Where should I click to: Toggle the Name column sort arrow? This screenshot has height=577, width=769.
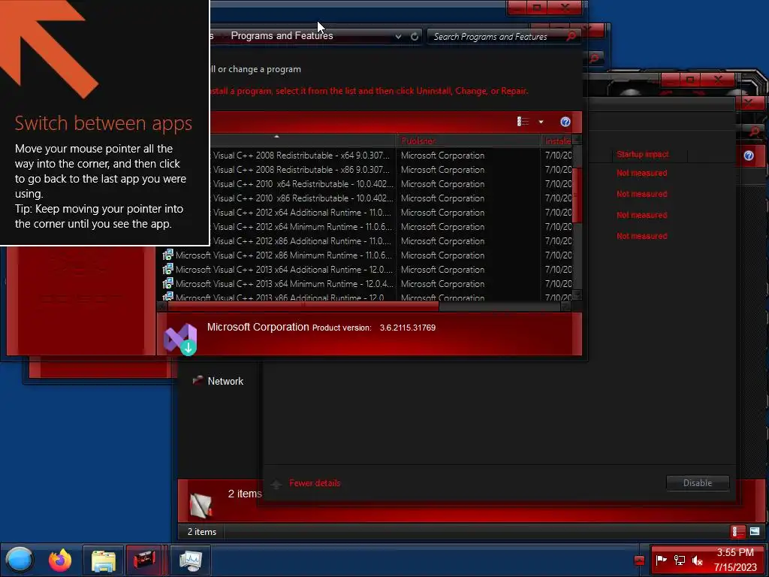[x=276, y=137]
